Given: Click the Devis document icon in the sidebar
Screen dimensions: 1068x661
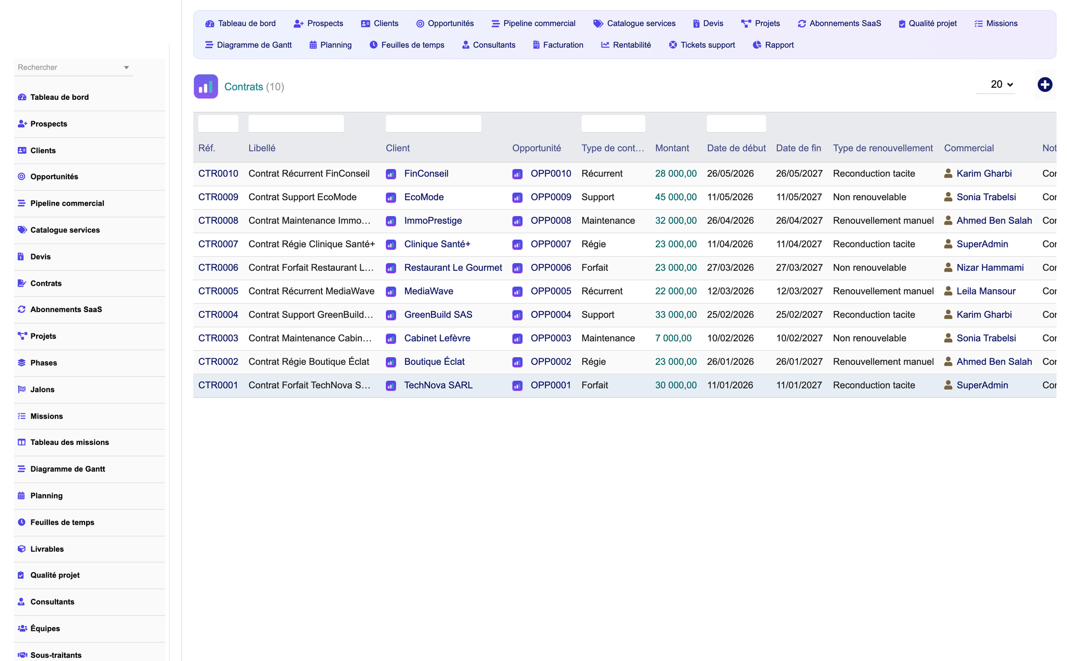Looking at the screenshot, I should coord(21,256).
